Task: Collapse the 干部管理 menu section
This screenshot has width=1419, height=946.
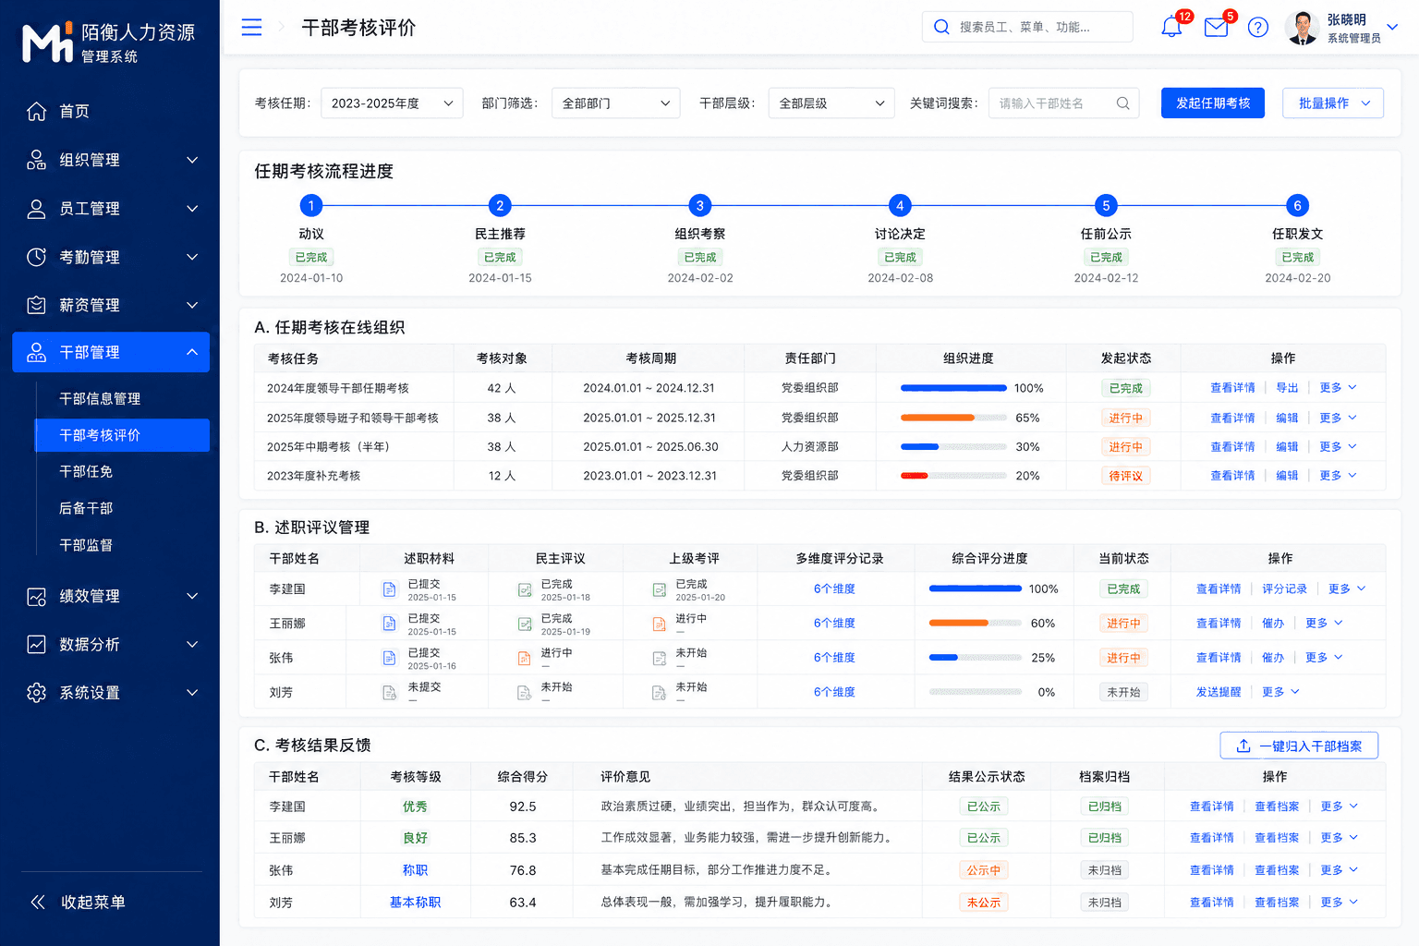Action: point(192,352)
